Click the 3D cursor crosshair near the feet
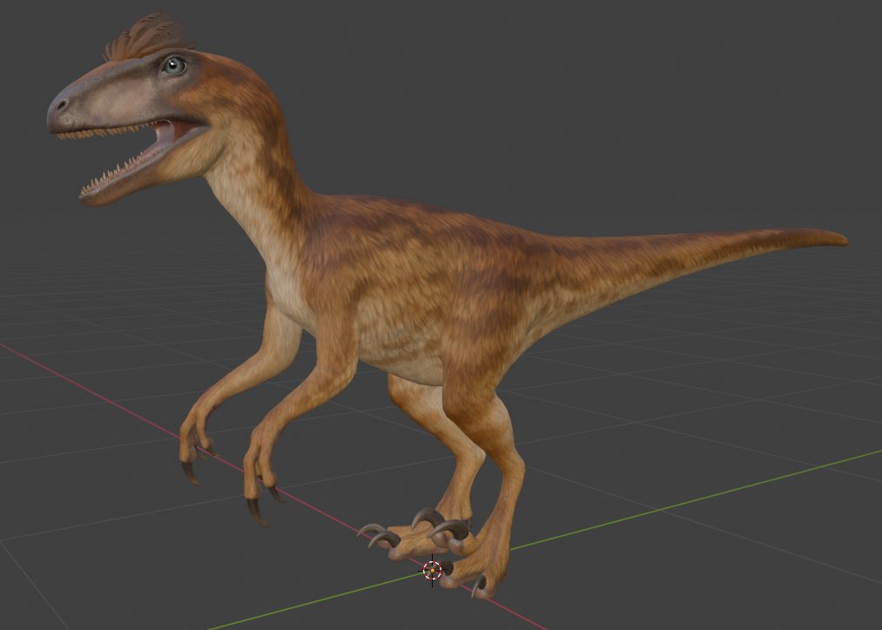 (x=432, y=571)
